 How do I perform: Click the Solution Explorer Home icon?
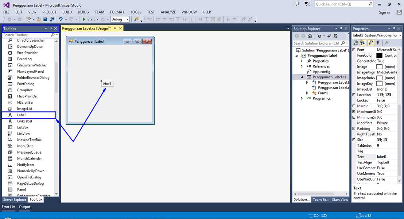(310, 36)
